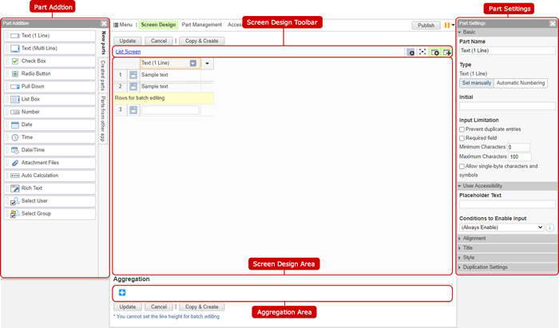Switch to the Screen Design tab
The width and height of the screenshot is (559, 328).
click(158, 25)
